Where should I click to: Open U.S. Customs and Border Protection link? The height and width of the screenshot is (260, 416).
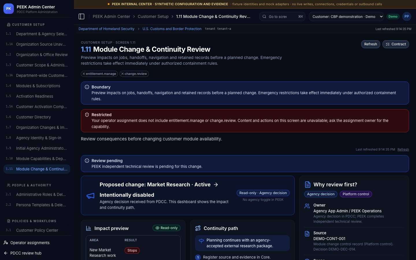point(172,29)
